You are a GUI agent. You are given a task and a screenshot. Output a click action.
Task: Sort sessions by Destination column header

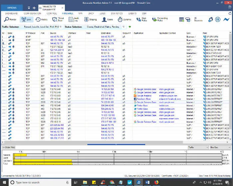(106, 33)
